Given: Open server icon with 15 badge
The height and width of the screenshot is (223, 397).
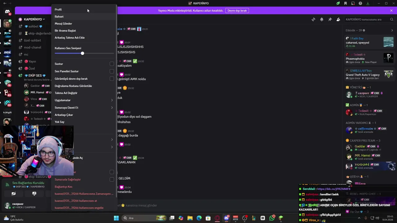Looking at the screenshot, I should pos(7,82).
